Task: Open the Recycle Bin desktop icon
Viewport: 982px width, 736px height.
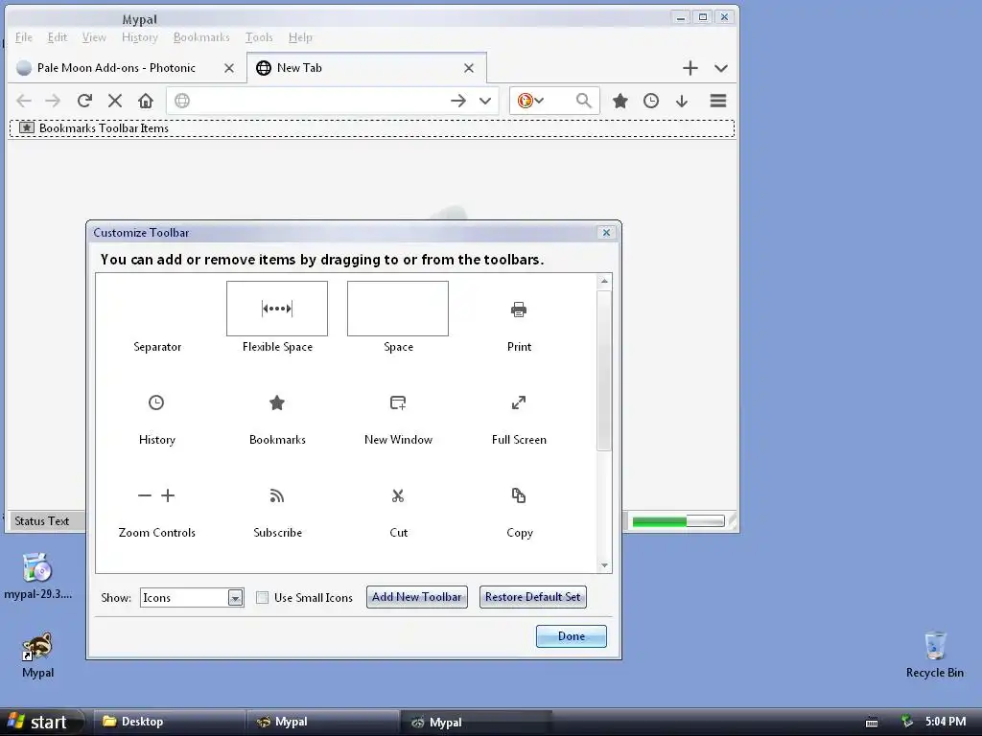Action: coord(934,655)
